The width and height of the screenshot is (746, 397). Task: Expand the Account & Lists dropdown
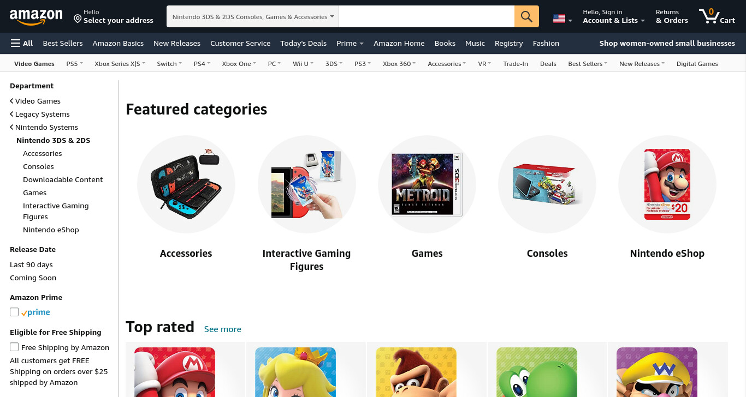pyautogui.click(x=614, y=16)
